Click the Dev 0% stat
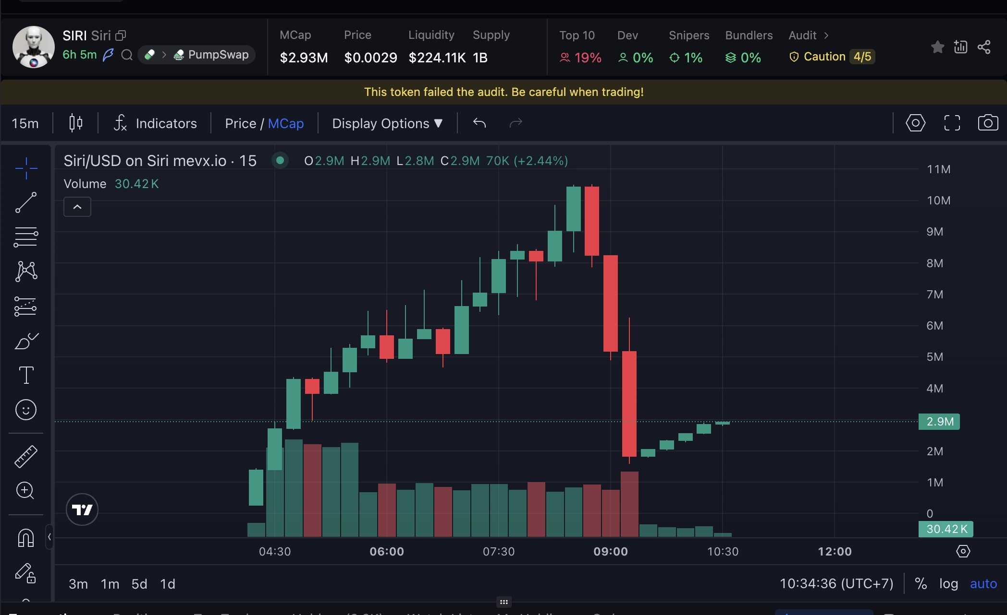The width and height of the screenshot is (1007, 615). point(635,47)
